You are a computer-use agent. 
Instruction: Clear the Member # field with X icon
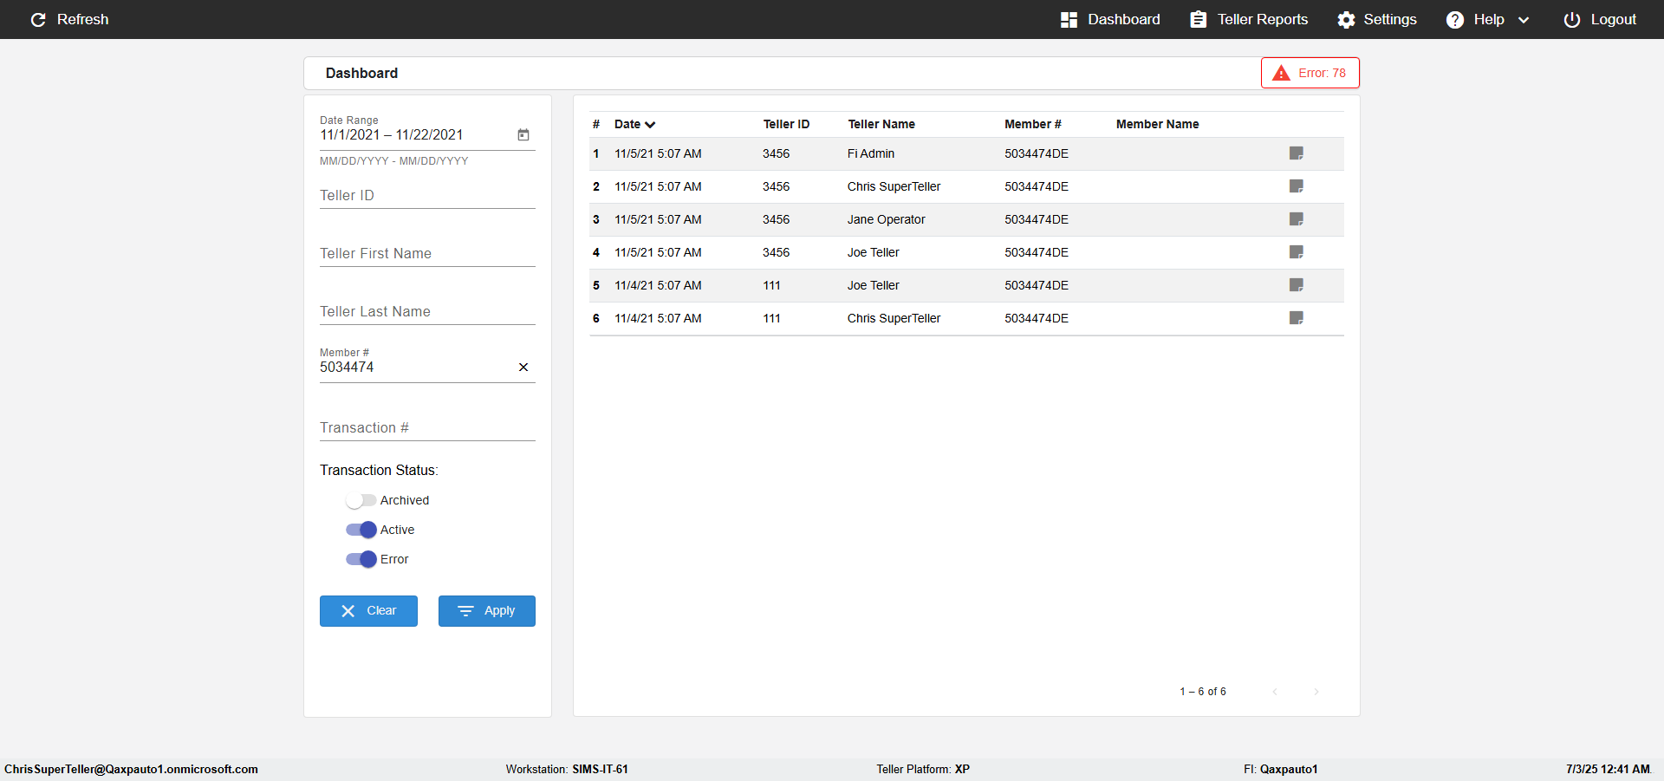[x=523, y=368]
